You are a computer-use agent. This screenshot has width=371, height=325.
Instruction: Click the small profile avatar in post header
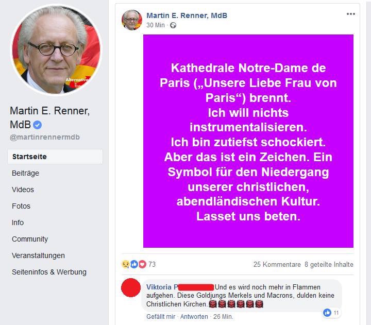coord(132,20)
